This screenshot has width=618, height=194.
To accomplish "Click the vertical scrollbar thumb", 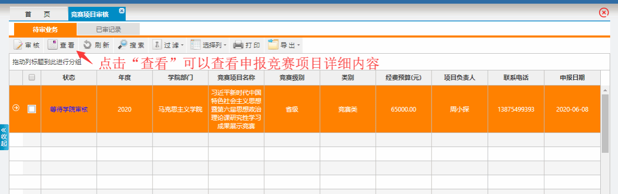I will click(x=605, y=123).
